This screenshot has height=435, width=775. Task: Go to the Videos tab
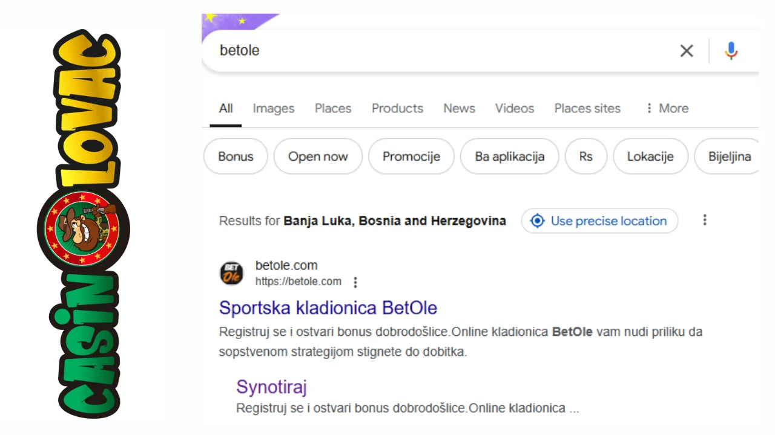[x=514, y=108]
